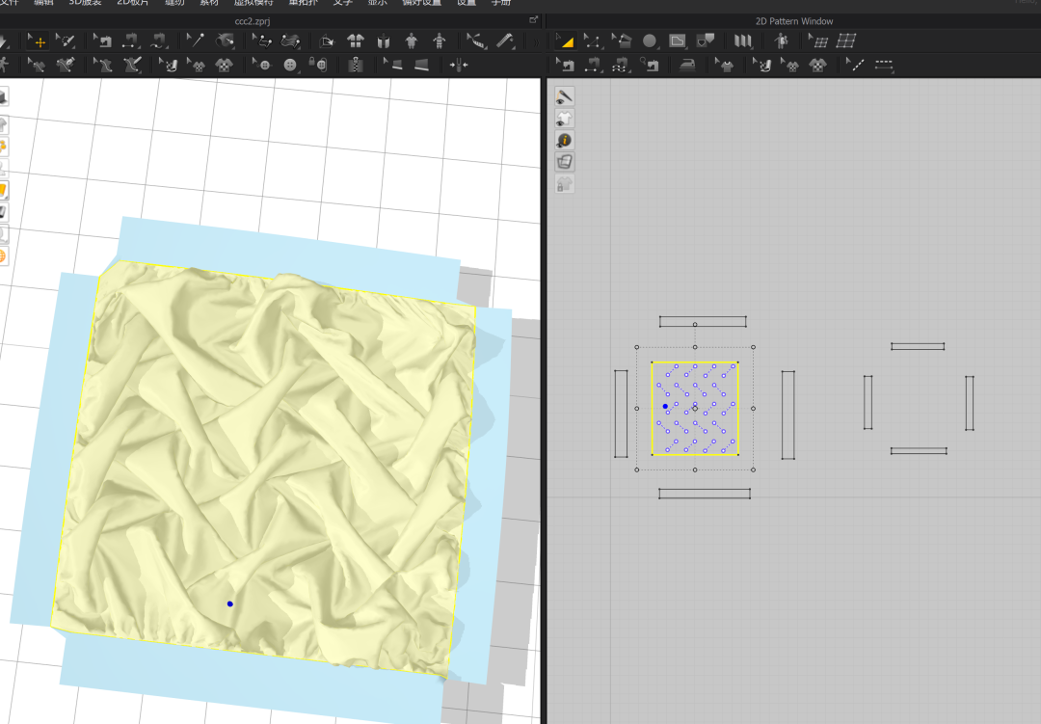Image resolution: width=1041 pixels, height=724 pixels.
Task: Select the segment topstitch tool
Action: 884,66
